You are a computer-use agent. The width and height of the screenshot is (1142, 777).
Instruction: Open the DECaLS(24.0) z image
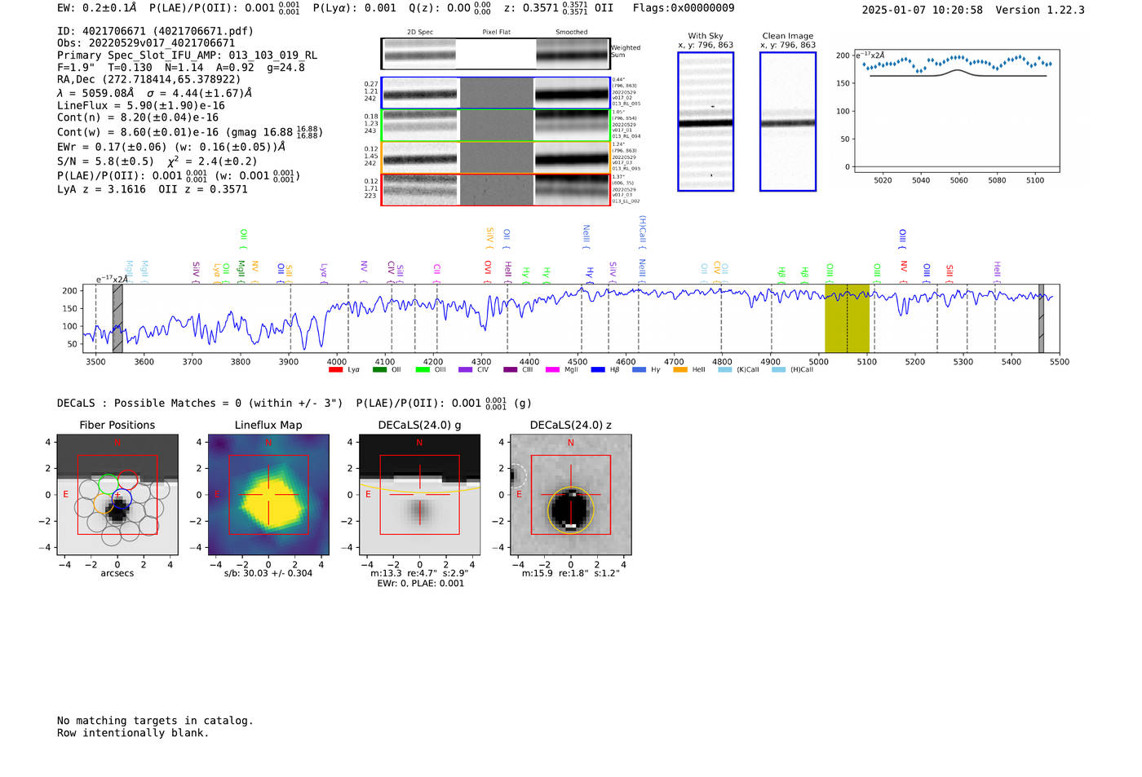point(571,494)
